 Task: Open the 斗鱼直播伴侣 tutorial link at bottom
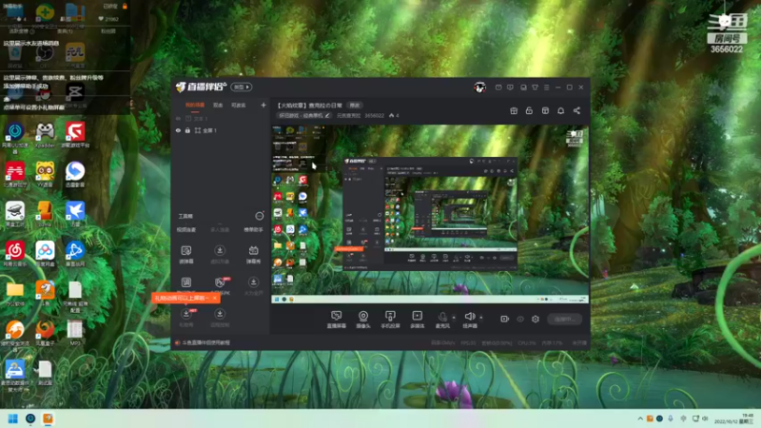tap(205, 342)
